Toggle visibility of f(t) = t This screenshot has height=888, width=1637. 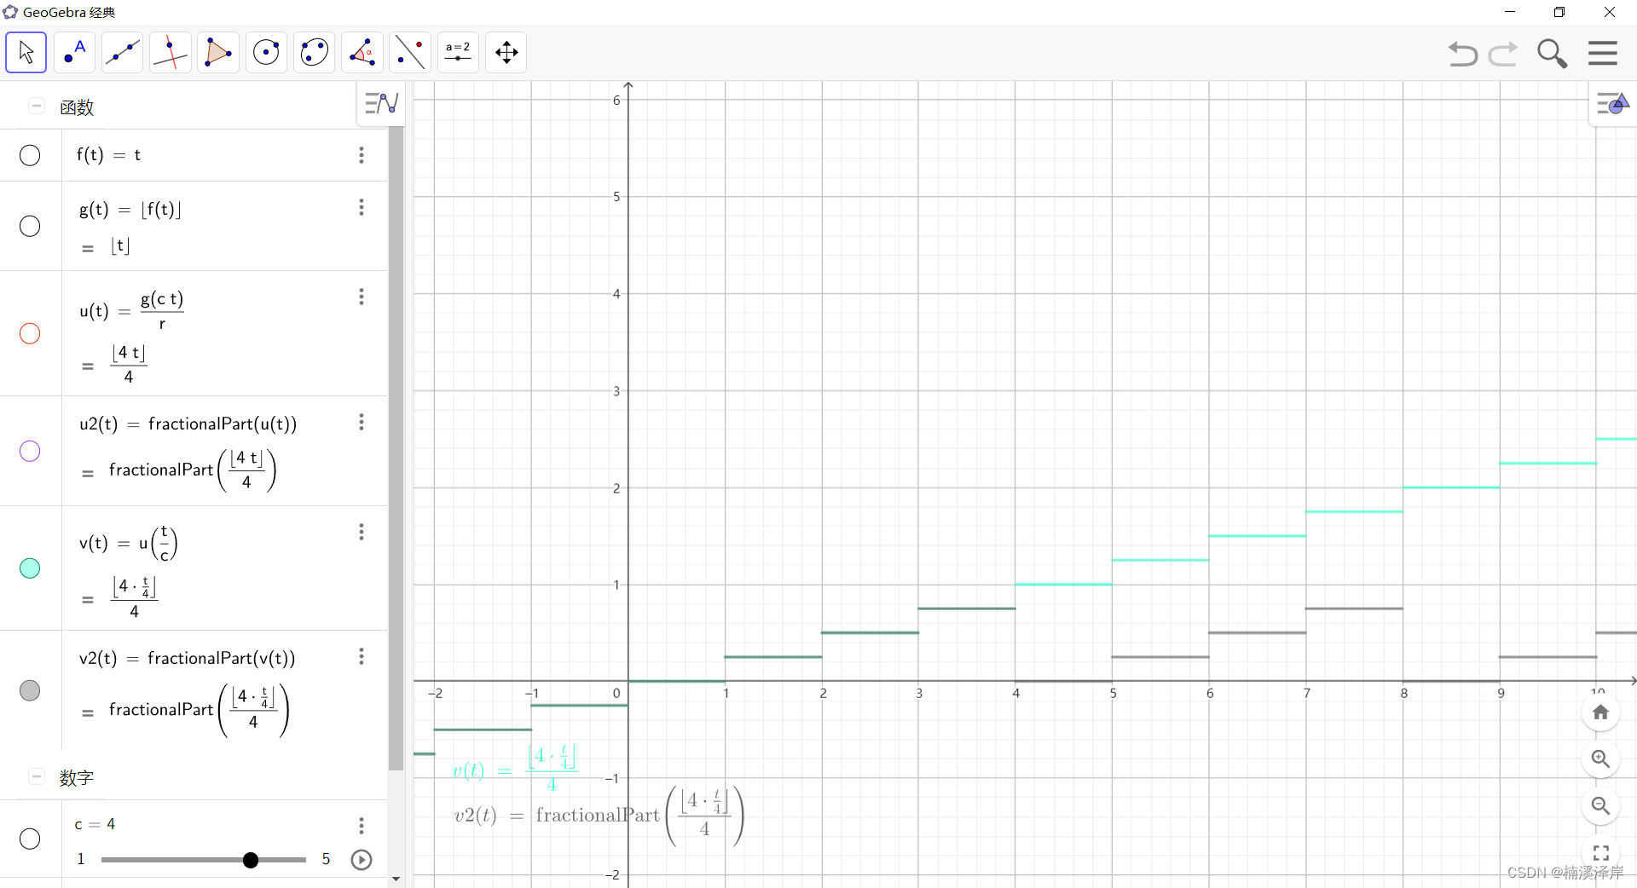tap(30, 155)
